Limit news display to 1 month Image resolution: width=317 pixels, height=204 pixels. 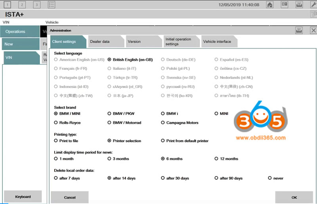tap(64, 159)
